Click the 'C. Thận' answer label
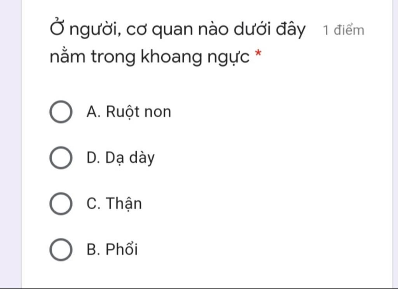Viewport: 398px width, 289px height. tap(114, 204)
